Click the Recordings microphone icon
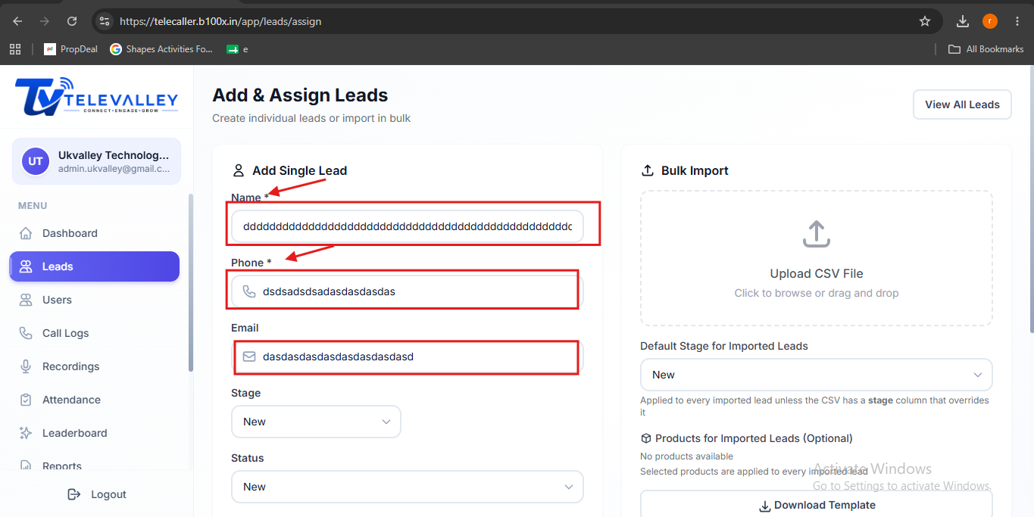This screenshot has width=1034, height=517. point(26,366)
